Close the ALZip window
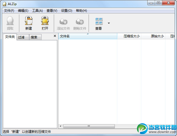177x136 pixels. tap(168, 3)
